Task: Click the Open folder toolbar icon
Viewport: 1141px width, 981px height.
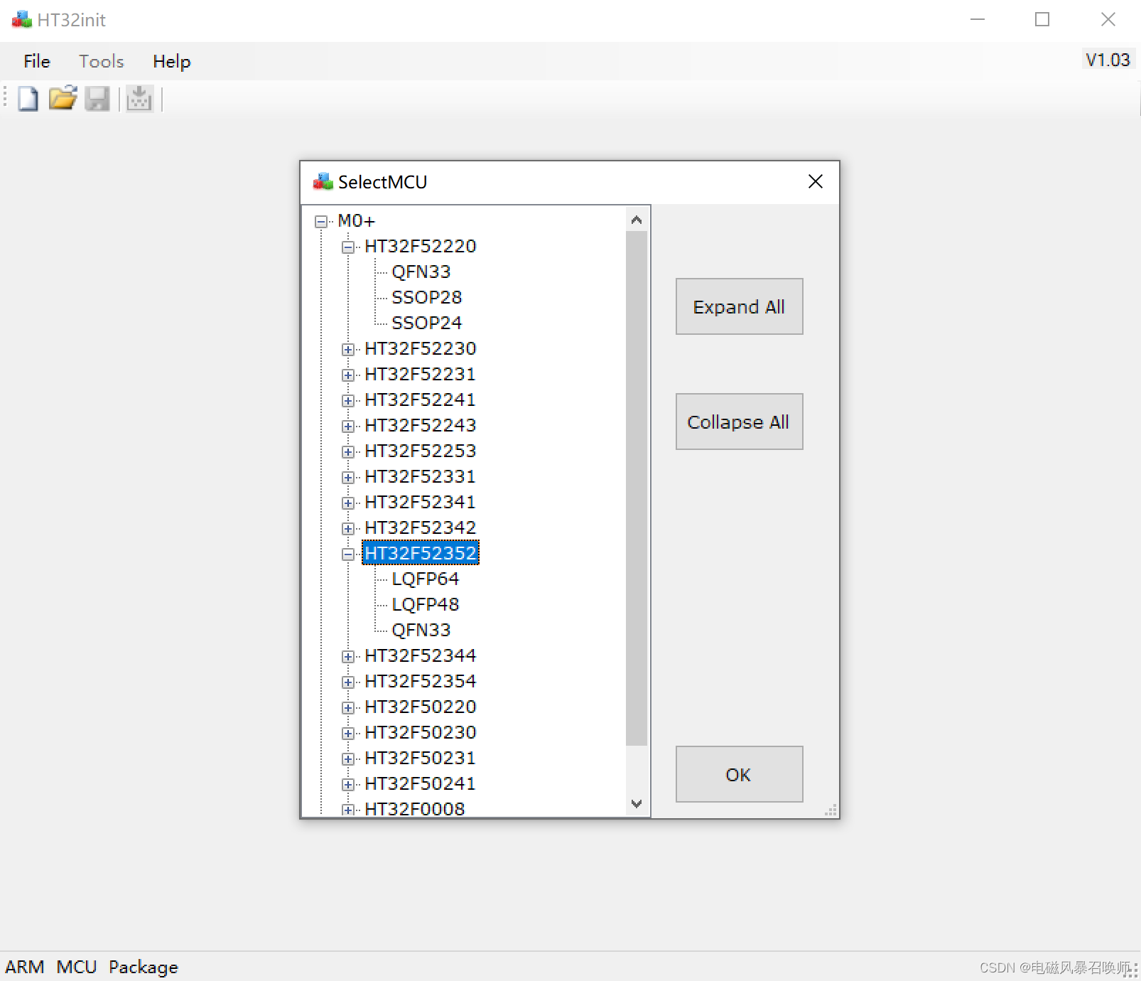Action: 63,99
